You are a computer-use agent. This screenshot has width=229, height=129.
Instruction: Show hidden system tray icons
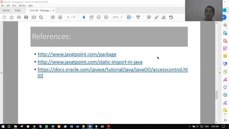(x=190, y=126)
